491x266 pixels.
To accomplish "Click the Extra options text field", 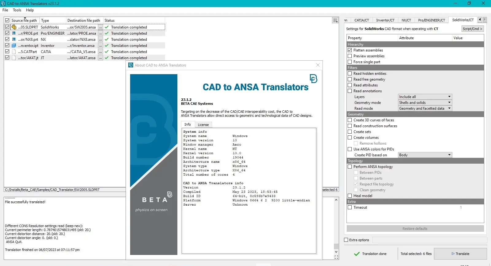I will [430, 240].
